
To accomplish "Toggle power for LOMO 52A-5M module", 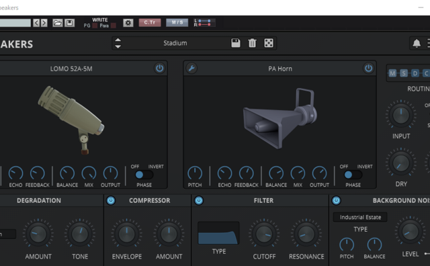I will point(159,68).
